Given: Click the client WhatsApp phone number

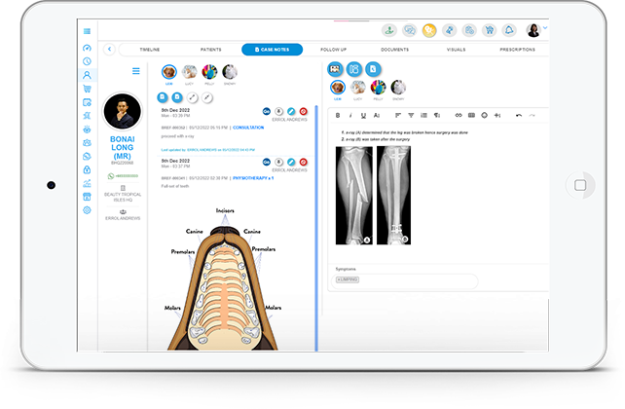Looking at the screenshot, I should click(x=124, y=176).
